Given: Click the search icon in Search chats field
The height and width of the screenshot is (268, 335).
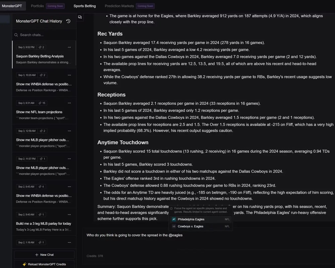Looking at the screenshot, I should point(16,35).
